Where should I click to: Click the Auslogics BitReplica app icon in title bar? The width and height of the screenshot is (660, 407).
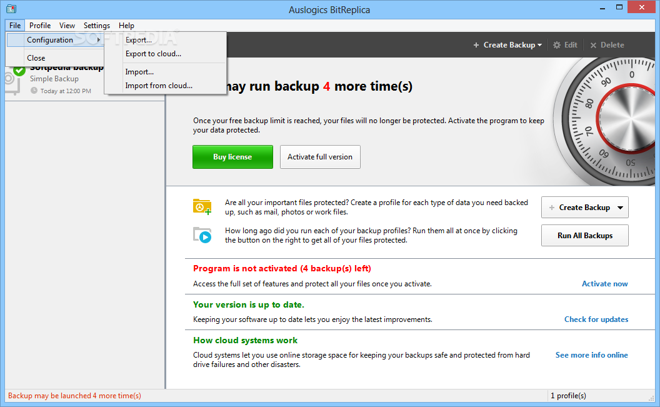pyautogui.click(x=11, y=9)
